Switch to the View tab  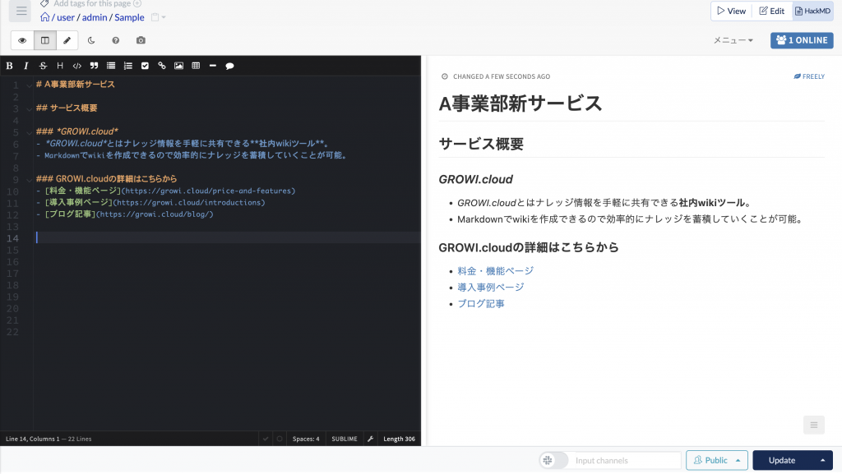tap(731, 11)
